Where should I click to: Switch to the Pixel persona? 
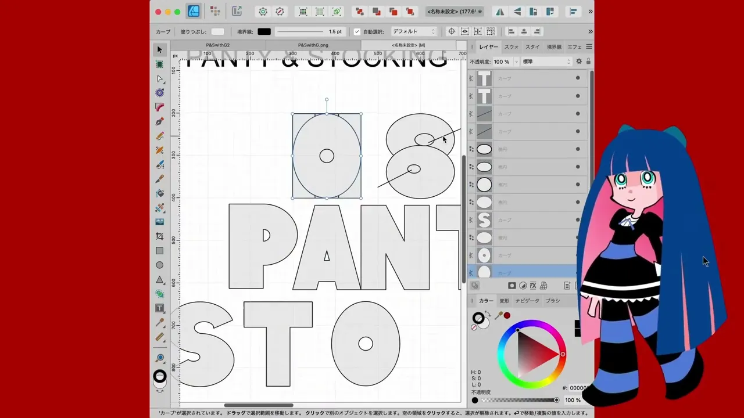click(215, 11)
